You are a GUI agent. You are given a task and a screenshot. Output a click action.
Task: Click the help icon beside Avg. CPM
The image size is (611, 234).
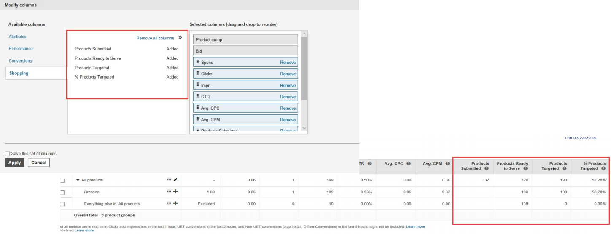(447, 163)
